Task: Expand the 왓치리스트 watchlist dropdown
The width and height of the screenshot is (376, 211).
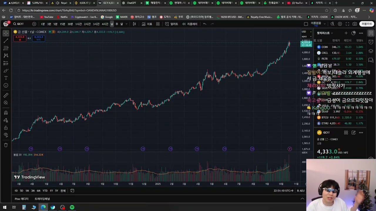Action: [325, 33]
